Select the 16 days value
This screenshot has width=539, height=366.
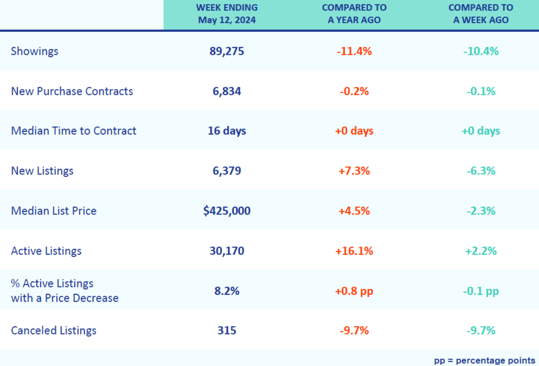[227, 131]
